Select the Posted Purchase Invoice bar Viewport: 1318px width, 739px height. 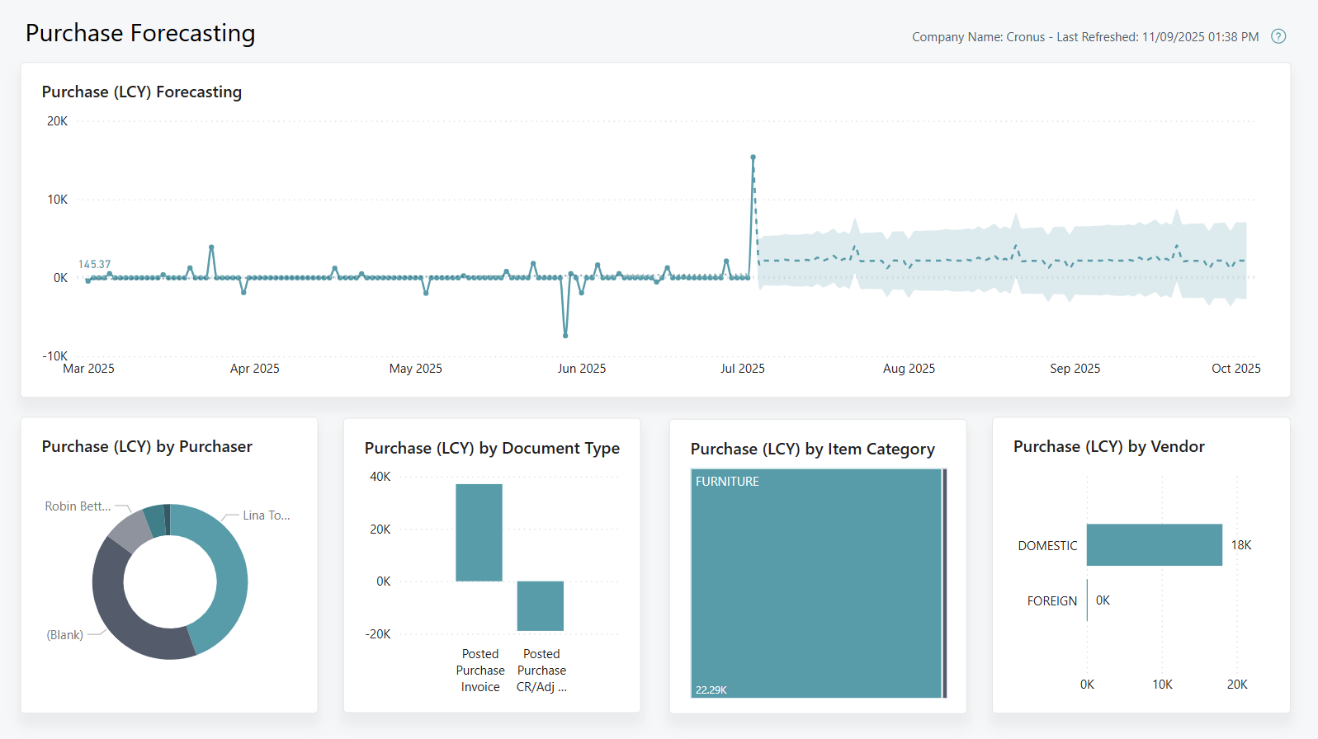[479, 532]
